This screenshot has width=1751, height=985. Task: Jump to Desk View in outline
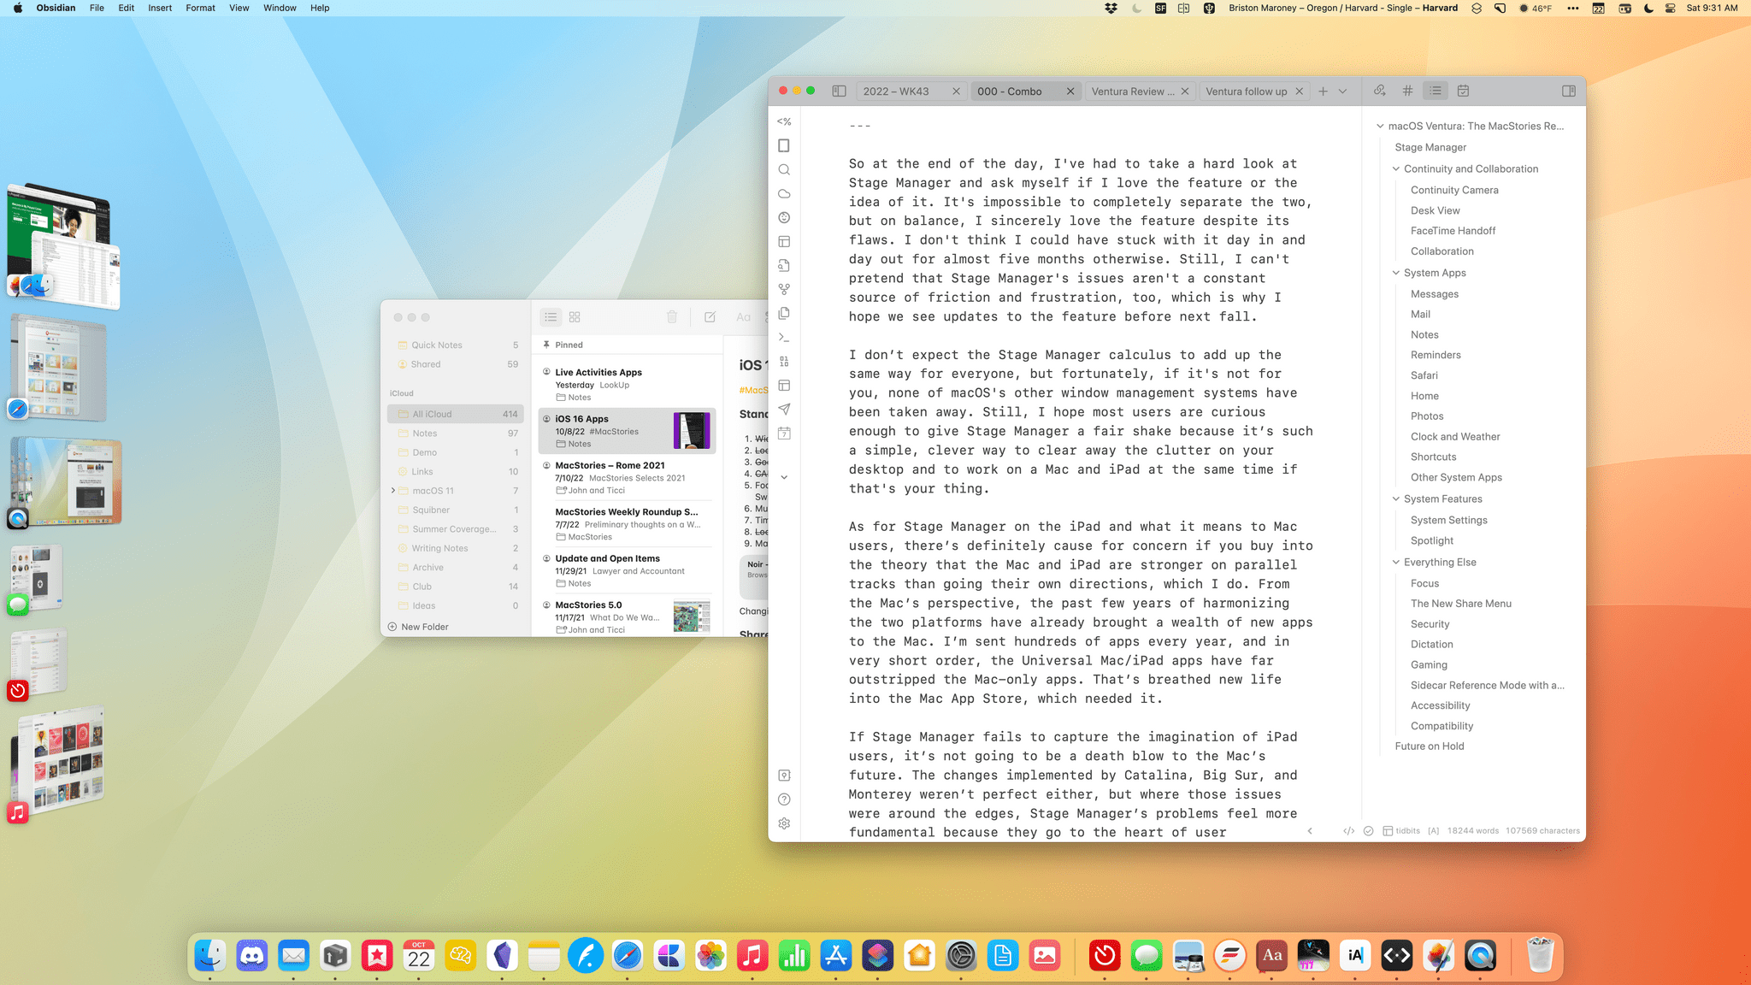pos(1435,210)
